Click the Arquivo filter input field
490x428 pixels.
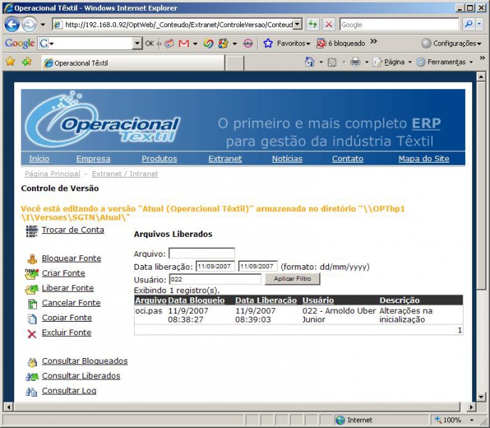202,253
